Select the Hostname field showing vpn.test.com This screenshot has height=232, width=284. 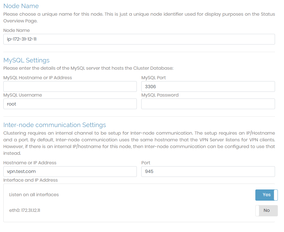click(x=70, y=171)
